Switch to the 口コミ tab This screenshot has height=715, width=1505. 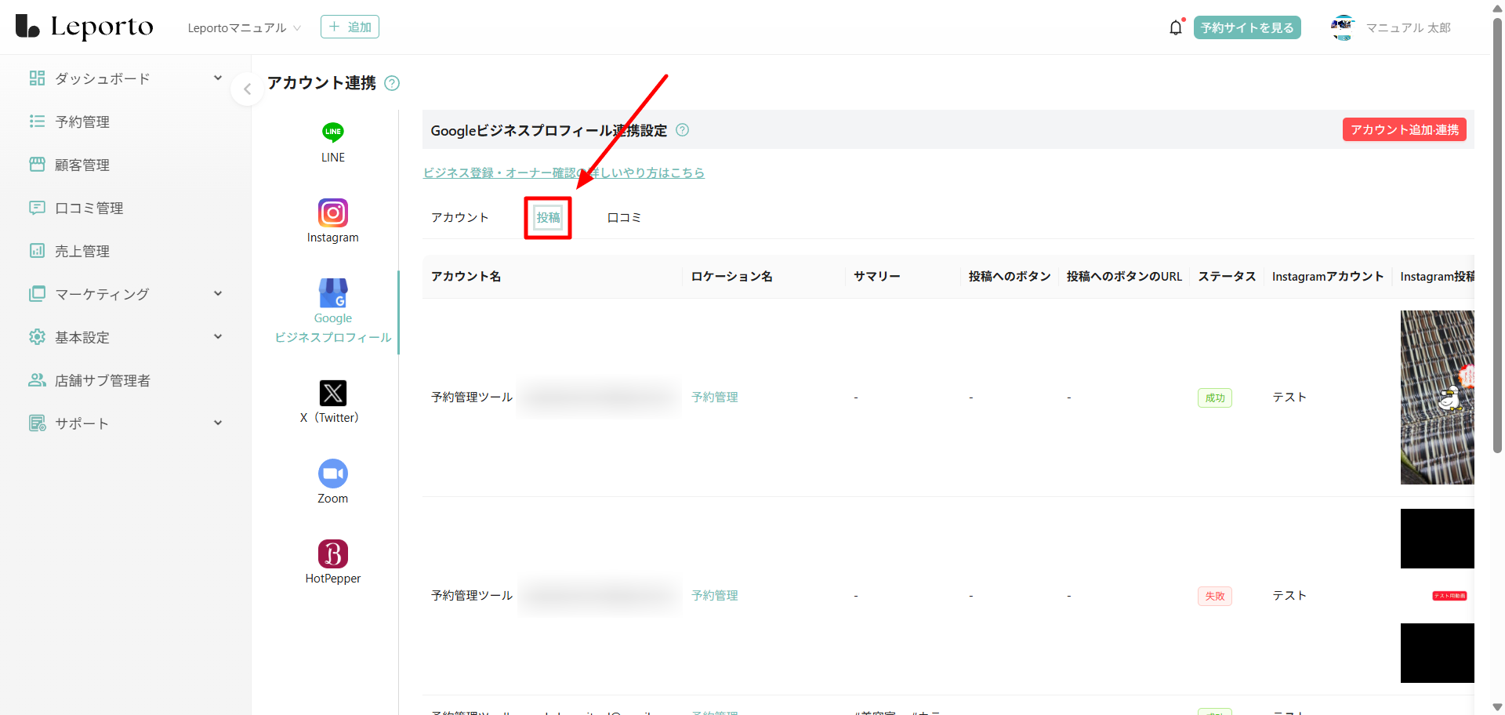pyautogui.click(x=624, y=218)
